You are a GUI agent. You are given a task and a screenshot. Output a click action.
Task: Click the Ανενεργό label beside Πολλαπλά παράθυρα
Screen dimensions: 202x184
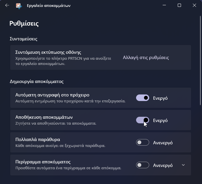coord(163,143)
